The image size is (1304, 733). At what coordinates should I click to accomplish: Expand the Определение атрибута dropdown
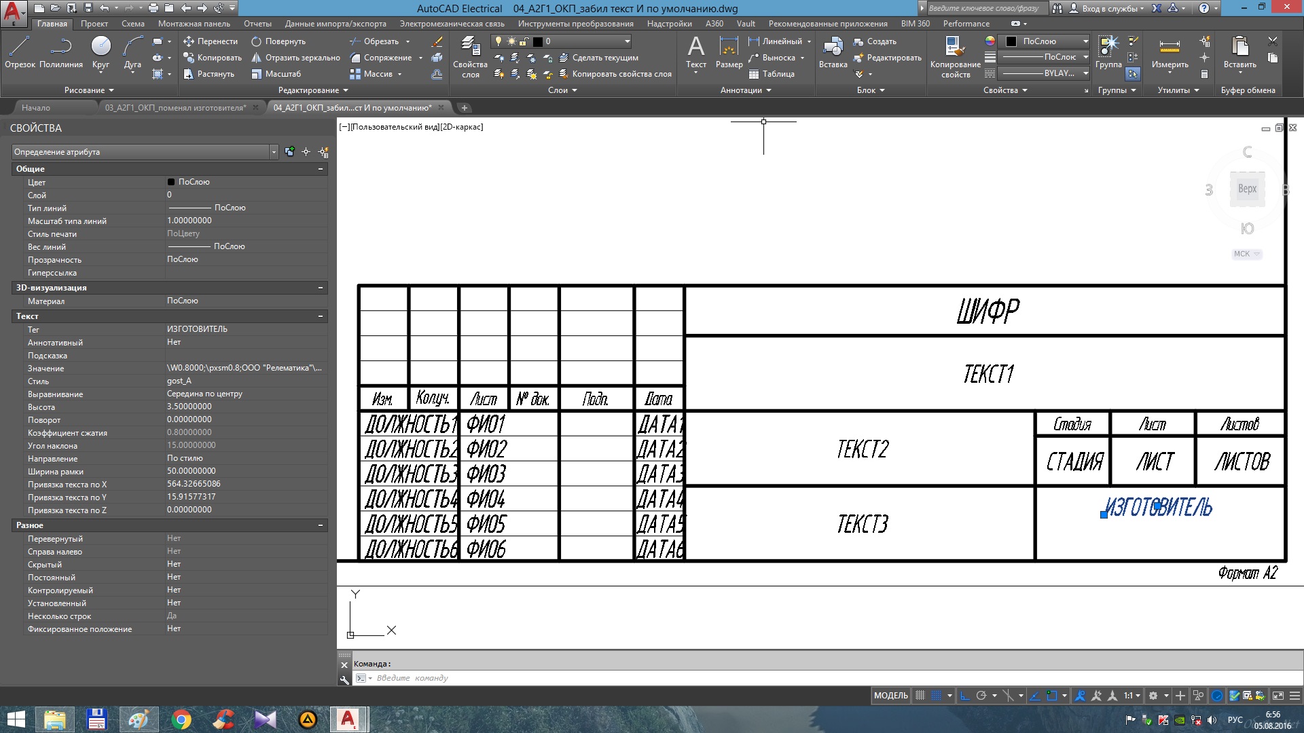(274, 151)
